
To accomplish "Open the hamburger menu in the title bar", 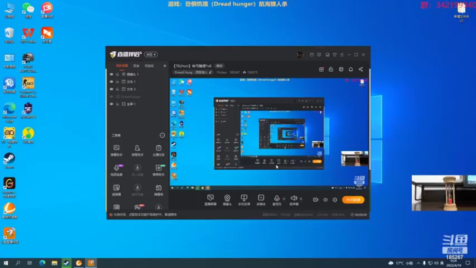I will (x=342, y=55).
